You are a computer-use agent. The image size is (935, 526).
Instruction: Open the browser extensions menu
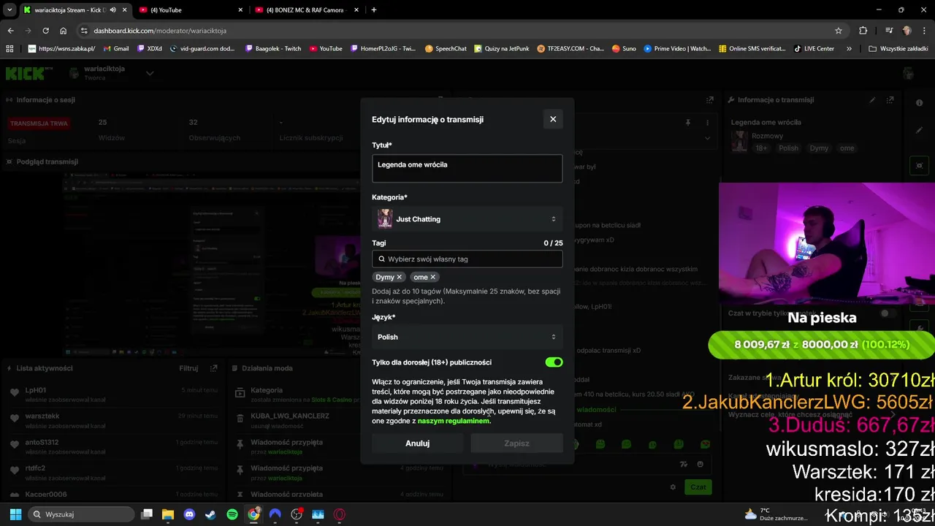point(863,31)
